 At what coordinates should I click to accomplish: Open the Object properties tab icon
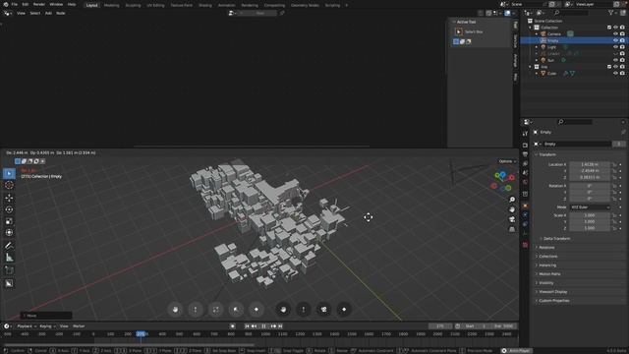coord(525,206)
